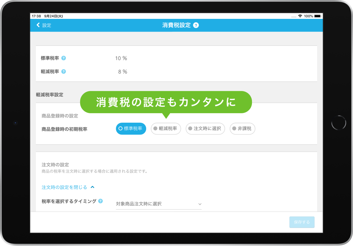Open help for 軽減税率
The image size is (353, 246).
(x=64, y=71)
